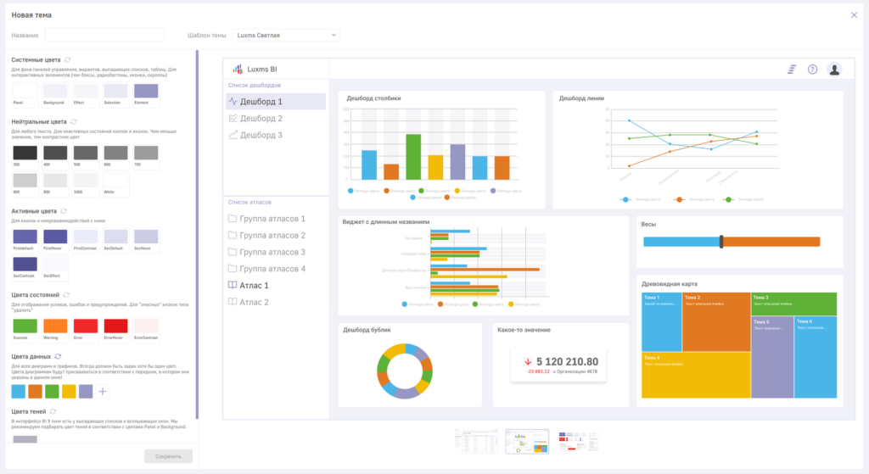This screenshot has height=474, width=869.
Task: Open the user profile avatar icon
Action: [x=834, y=70]
